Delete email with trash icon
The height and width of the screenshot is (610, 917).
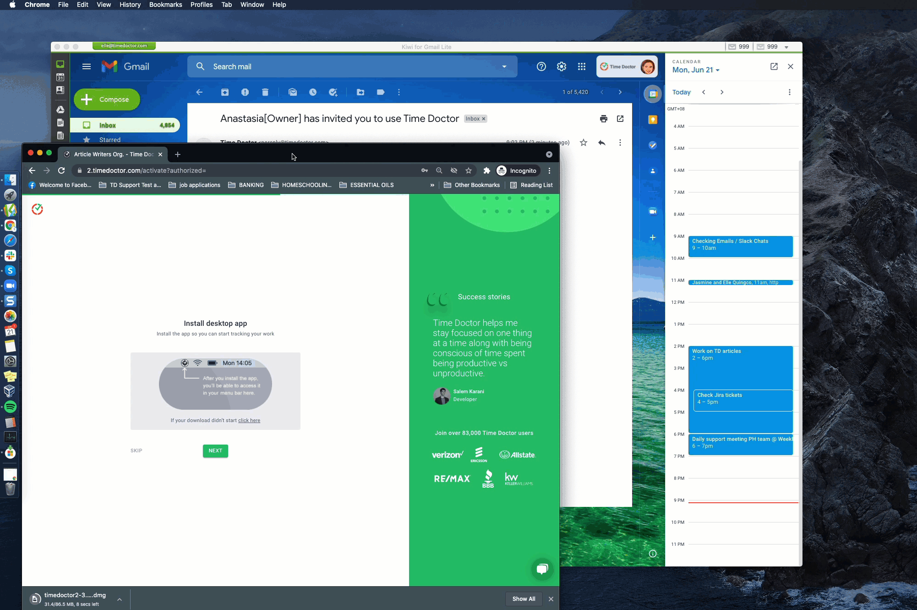coord(265,92)
